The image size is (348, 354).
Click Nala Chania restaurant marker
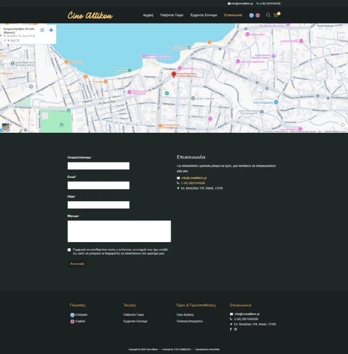(66, 62)
